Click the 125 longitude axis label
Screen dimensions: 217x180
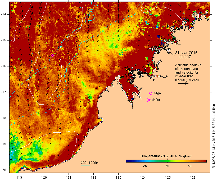click(168, 177)
